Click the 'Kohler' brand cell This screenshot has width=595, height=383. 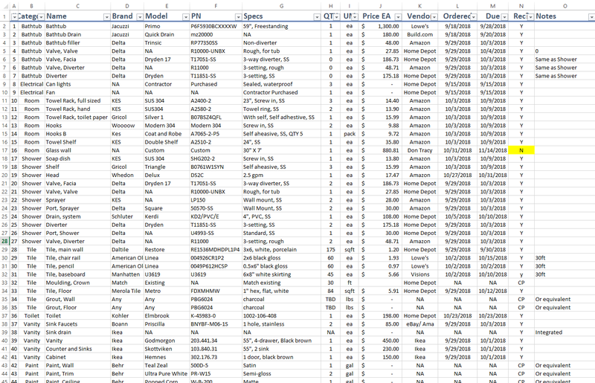tap(127, 316)
